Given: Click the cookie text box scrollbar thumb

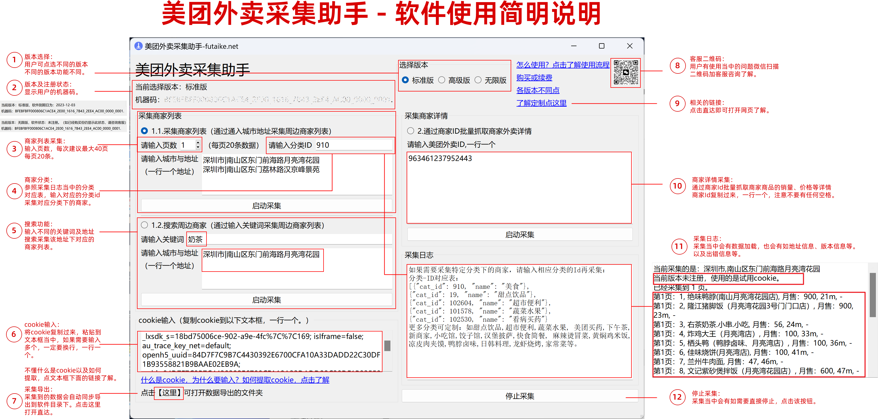Looking at the screenshot, I should click(x=388, y=346).
